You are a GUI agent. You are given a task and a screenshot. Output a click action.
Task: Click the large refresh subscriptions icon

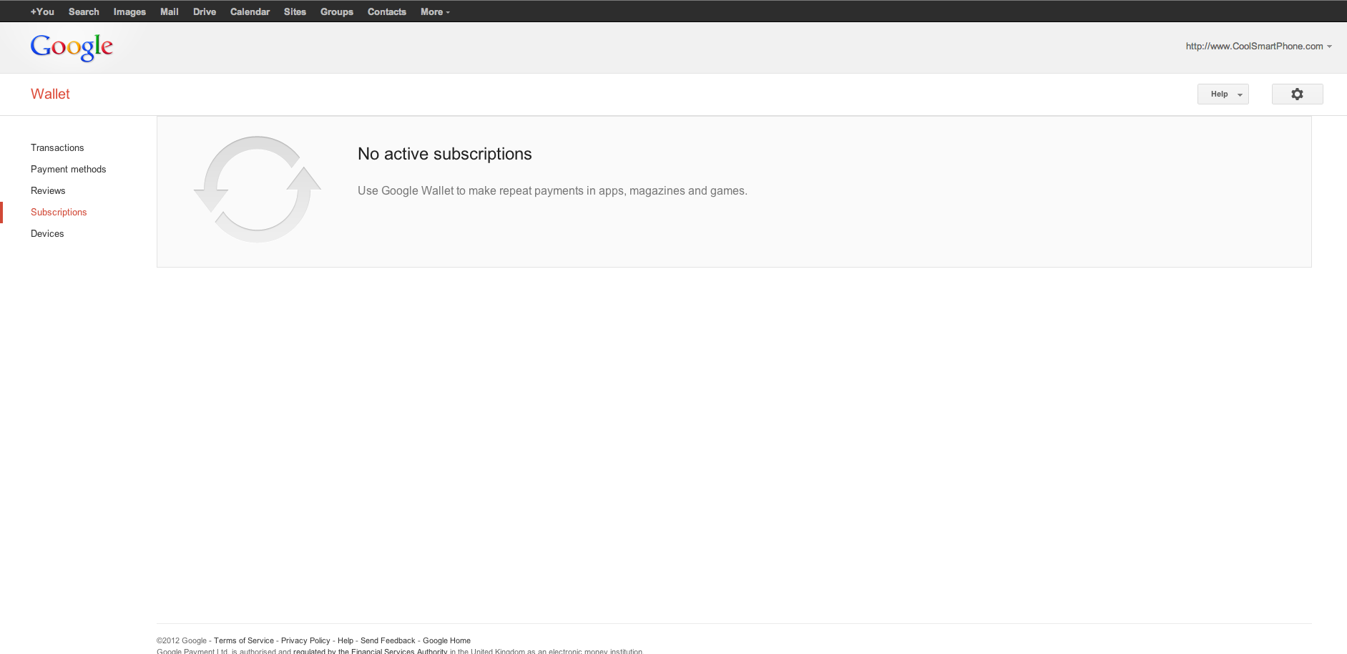tap(257, 189)
